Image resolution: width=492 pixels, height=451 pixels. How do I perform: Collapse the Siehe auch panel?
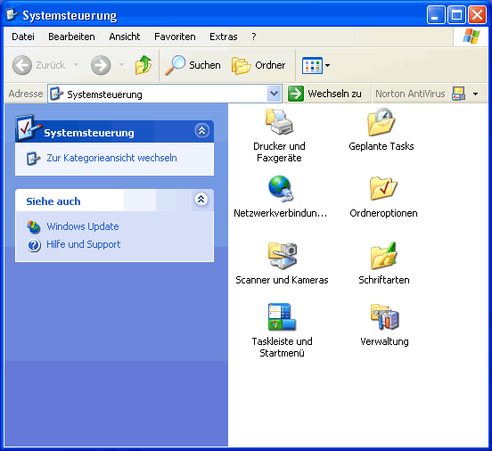coord(201,199)
